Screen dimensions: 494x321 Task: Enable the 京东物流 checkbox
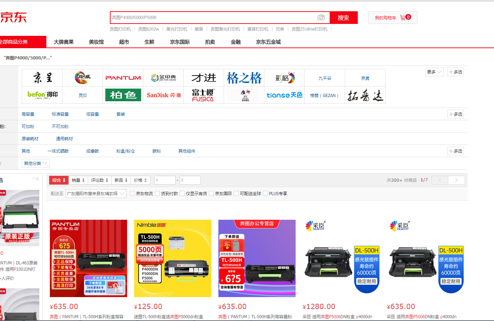point(132,193)
